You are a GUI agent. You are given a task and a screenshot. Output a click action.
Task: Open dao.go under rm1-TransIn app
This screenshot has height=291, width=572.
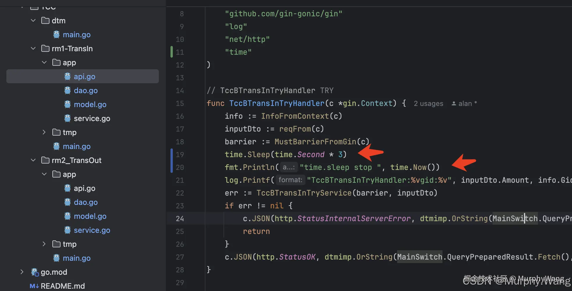point(86,91)
